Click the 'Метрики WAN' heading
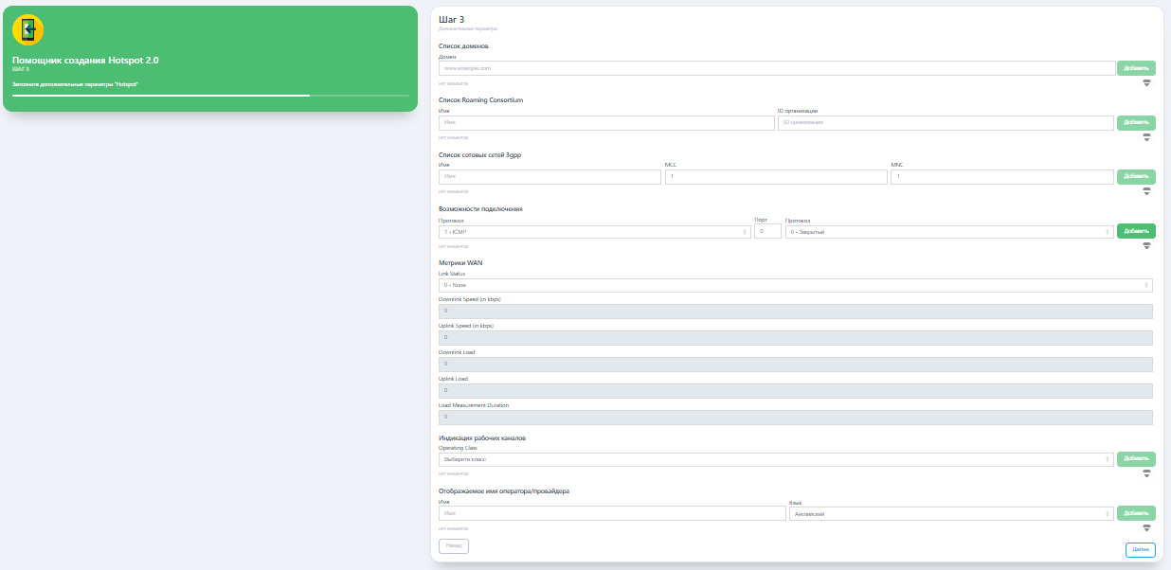The width and height of the screenshot is (1171, 570). point(461,262)
